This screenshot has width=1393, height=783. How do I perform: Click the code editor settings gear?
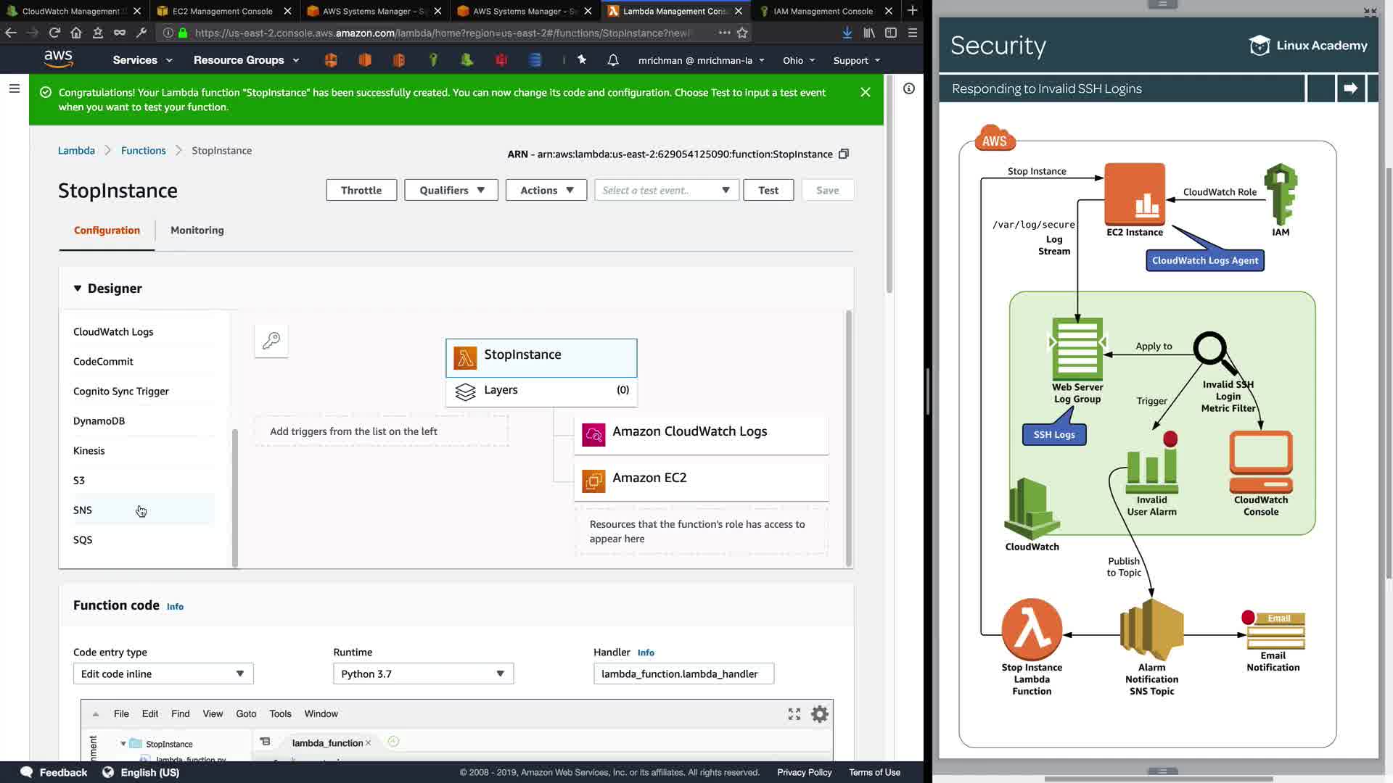[x=820, y=714]
